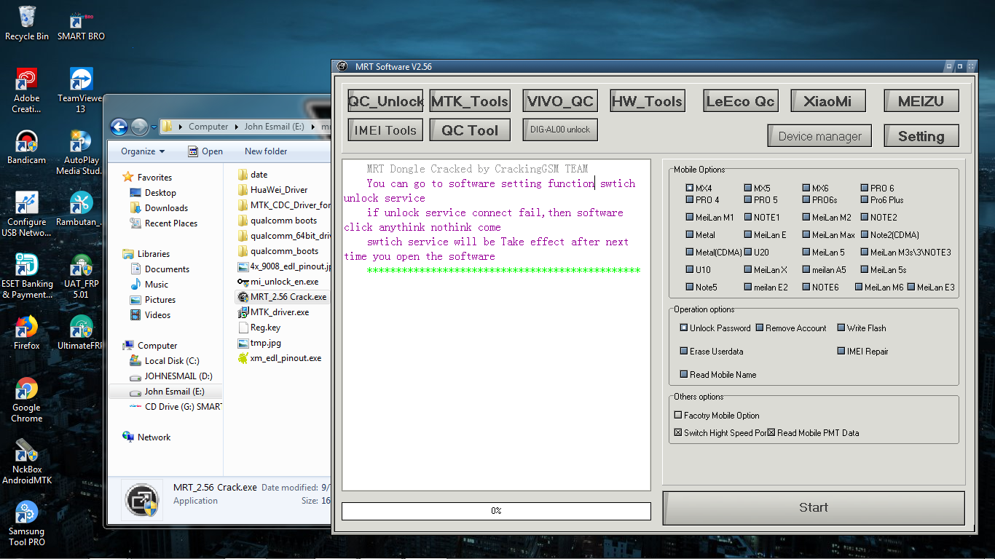Tick the MeiLan M1 checkbox
The height and width of the screenshot is (559, 995).
pos(689,217)
